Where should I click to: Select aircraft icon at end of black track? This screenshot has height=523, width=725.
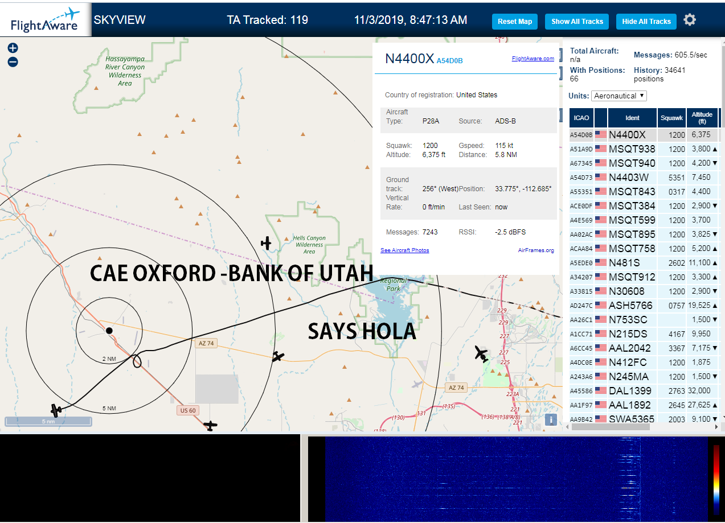click(x=56, y=410)
